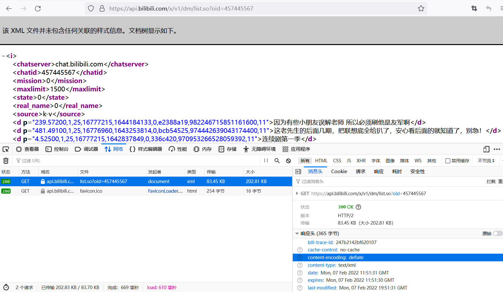
Task: Filter requests by XHR
Action: 361,161
